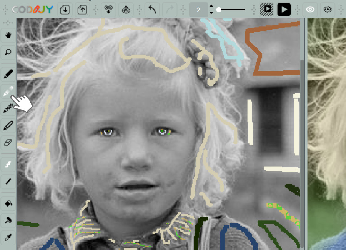Decrease brush size with down arrow
The image size is (346, 250).
tap(211, 13)
